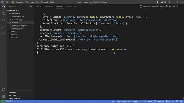184x103 pixels.
Task: Open the Edit menu
Action: (x=12, y=2)
